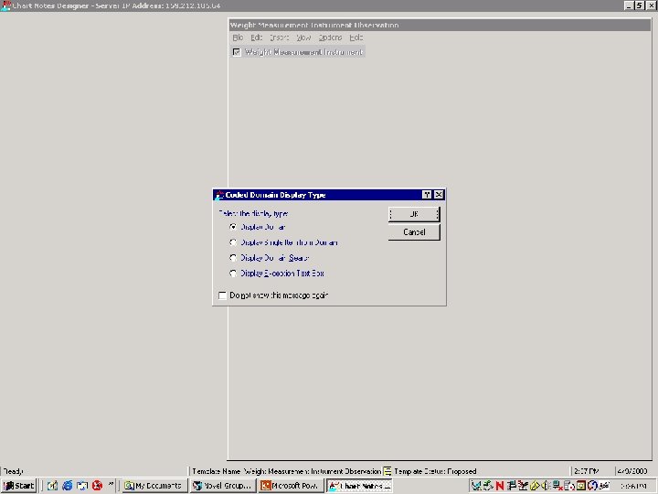Click the speaker volume tray icon
Image resolution: width=658 pixels, height=494 pixels.
pyautogui.click(x=546, y=486)
